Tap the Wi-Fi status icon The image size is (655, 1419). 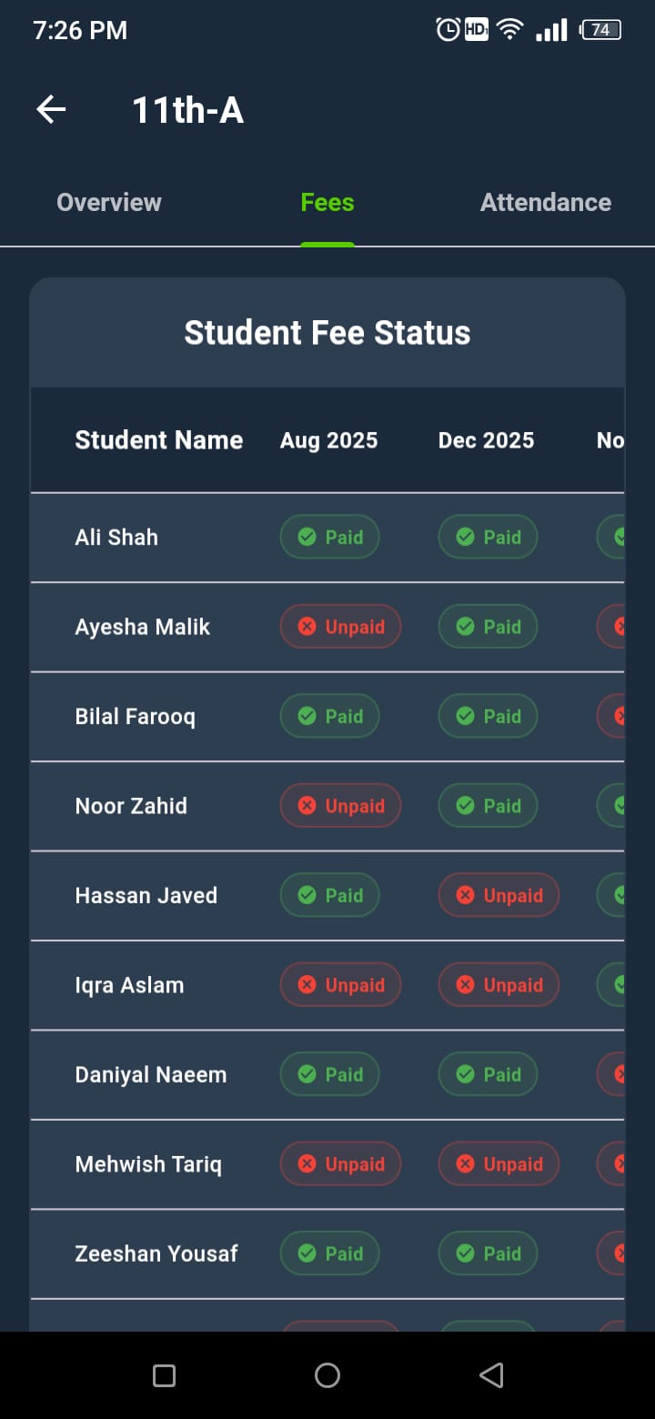(510, 30)
